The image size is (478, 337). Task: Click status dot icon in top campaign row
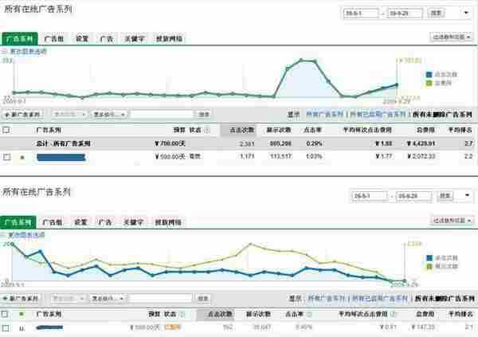coord(22,158)
